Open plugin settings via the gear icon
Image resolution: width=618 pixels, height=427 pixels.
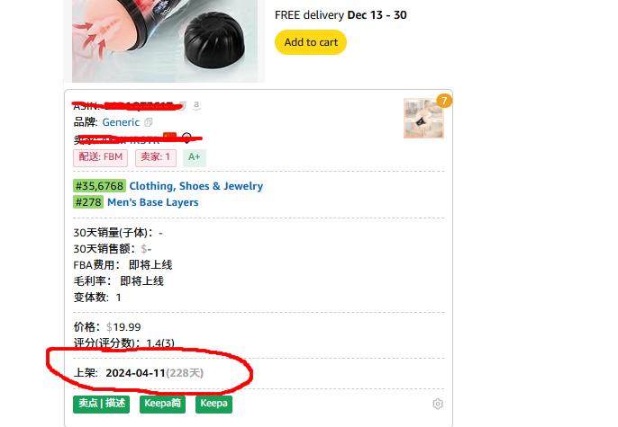pos(438,404)
